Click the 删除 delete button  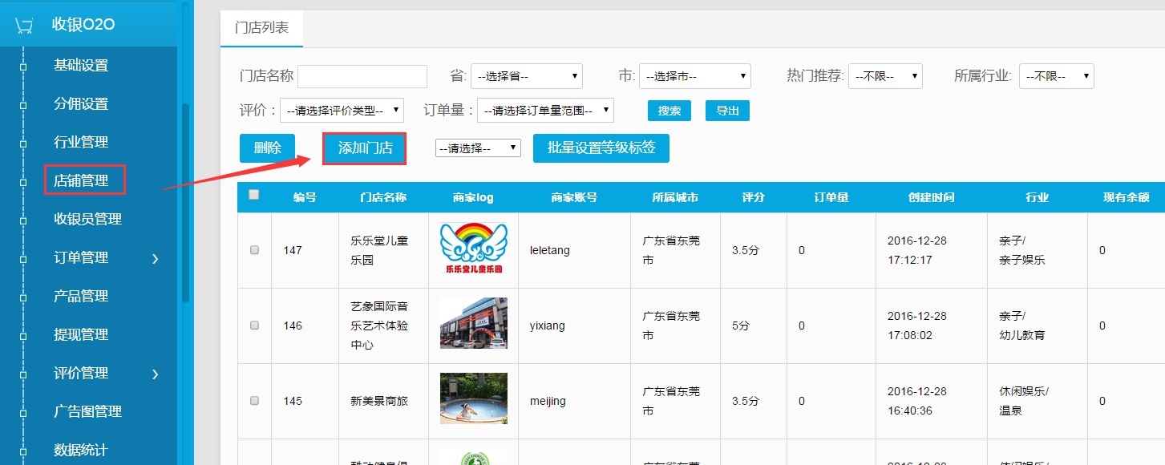coord(267,148)
